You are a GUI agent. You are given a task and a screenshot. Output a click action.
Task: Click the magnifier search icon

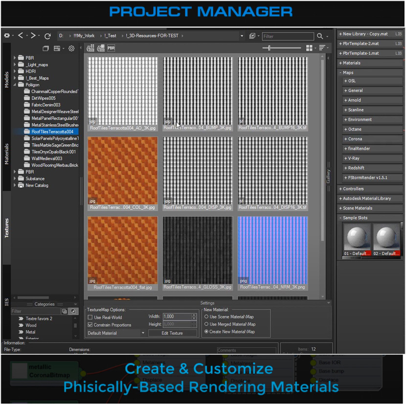tap(320, 36)
